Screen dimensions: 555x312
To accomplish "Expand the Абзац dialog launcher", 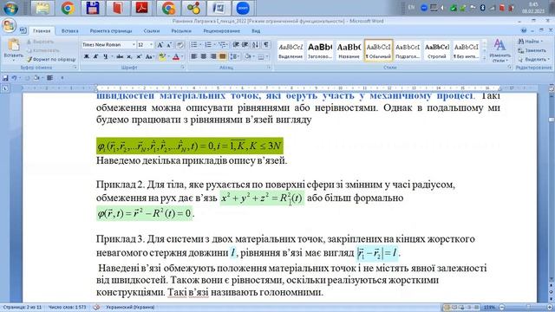I will pos(269,68).
